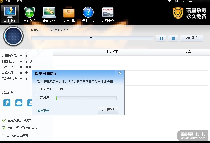Click the 已用时间 00:00:00 value
The width and height of the screenshot is (210, 143).
point(26,67)
